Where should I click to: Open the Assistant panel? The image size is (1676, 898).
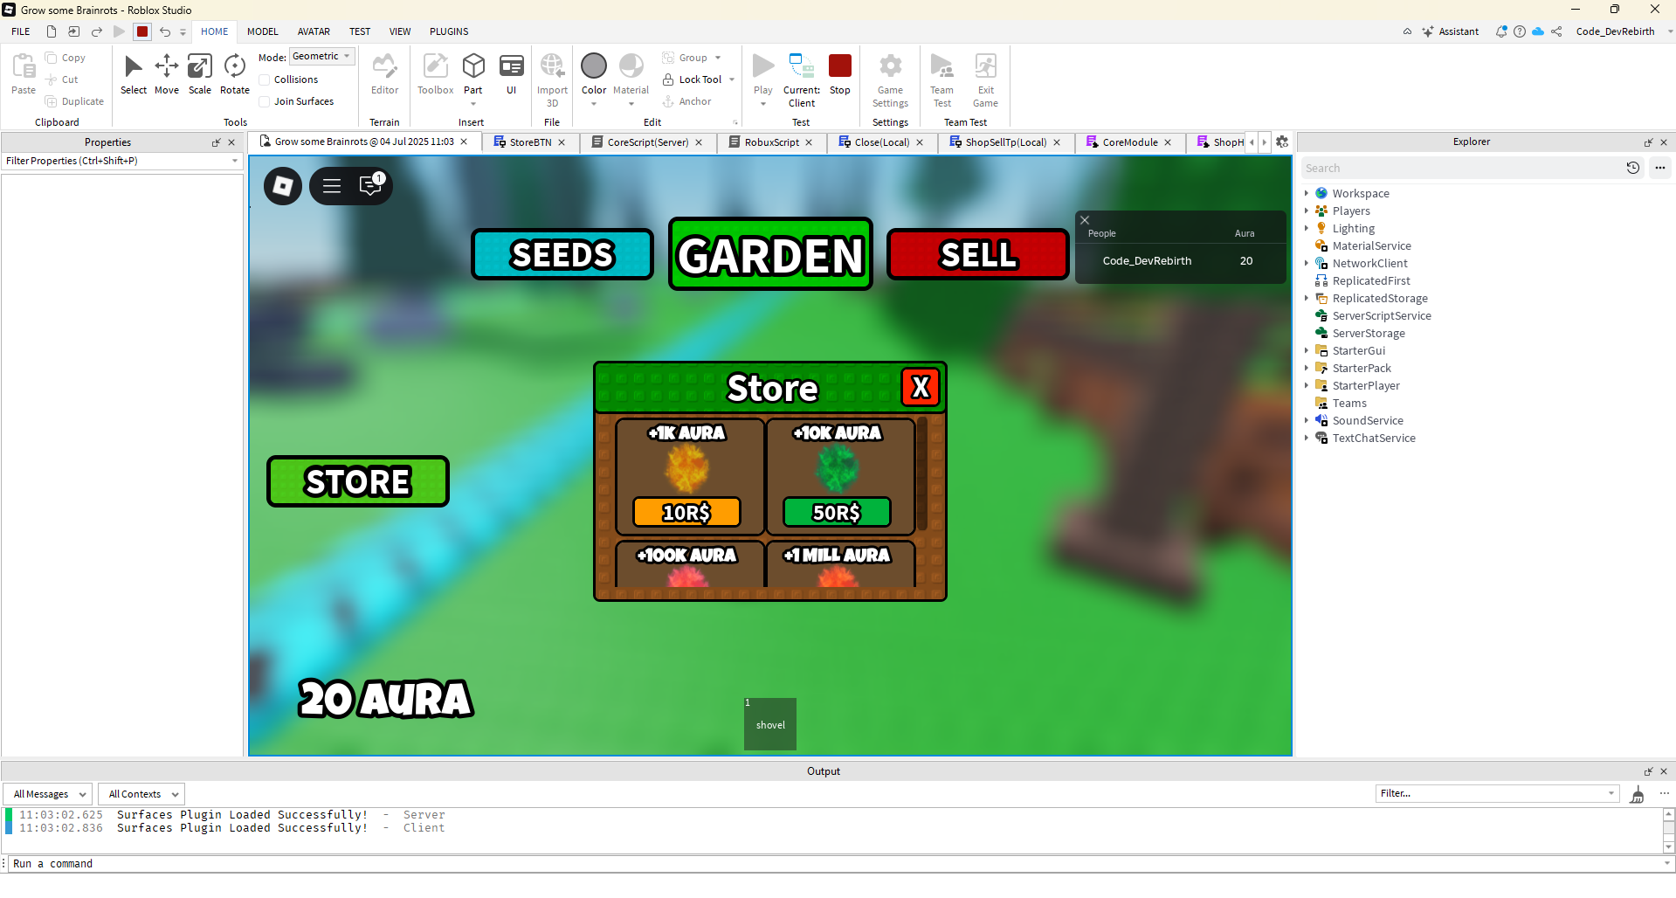(x=1450, y=31)
